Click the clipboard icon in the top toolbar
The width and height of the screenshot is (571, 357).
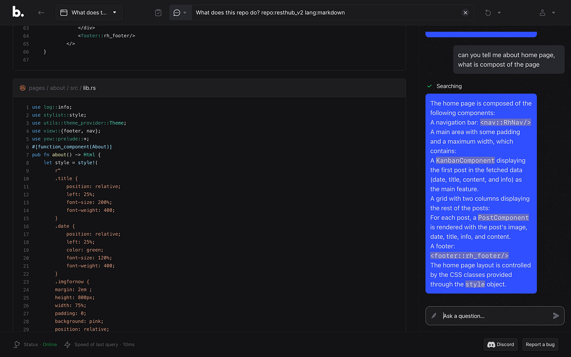point(158,12)
